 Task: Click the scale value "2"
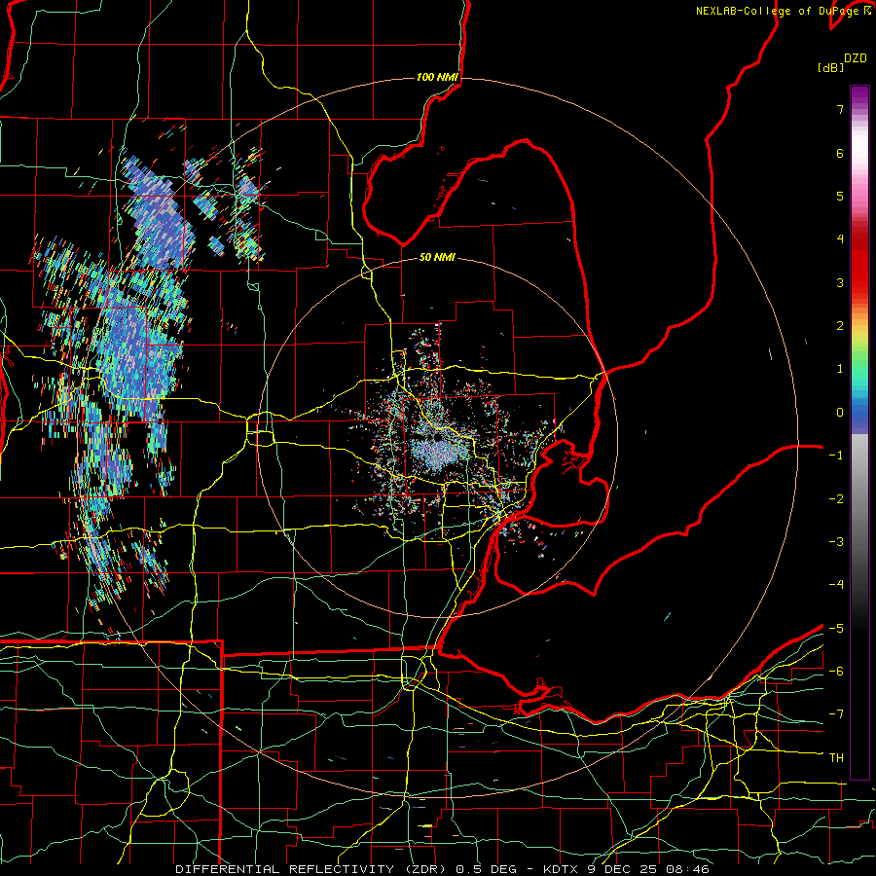(x=840, y=326)
